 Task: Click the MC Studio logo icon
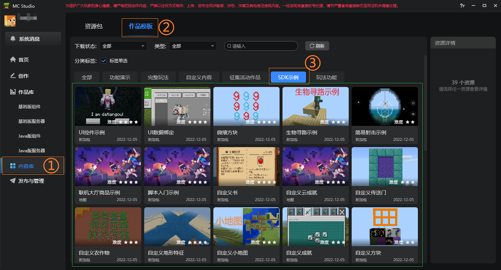(7, 6)
